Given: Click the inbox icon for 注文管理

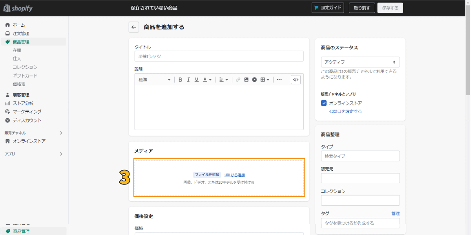Looking at the screenshot, I should tap(7, 33).
